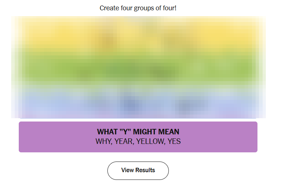The height and width of the screenshot is (192, 281).
Task: Click the "Create four groups of four!" text
Action: [138, 8]
